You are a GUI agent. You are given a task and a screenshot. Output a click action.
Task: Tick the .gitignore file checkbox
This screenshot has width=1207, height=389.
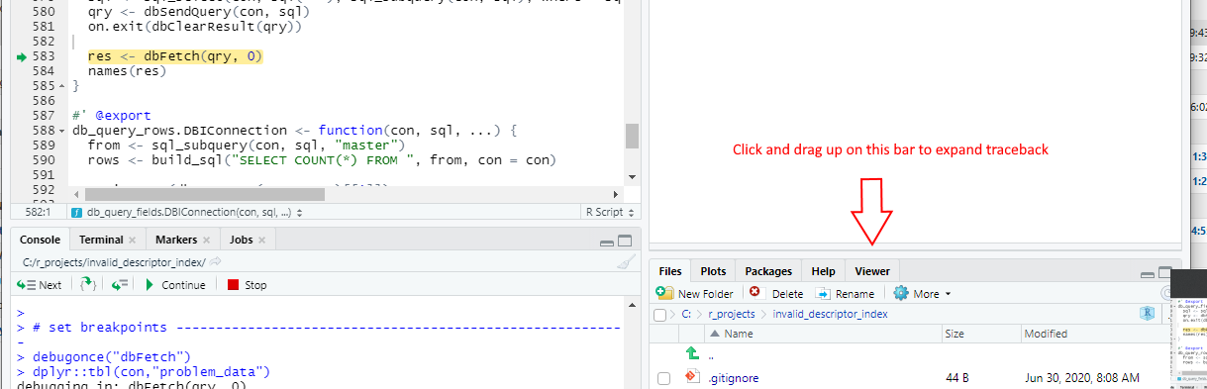point(663,378)
